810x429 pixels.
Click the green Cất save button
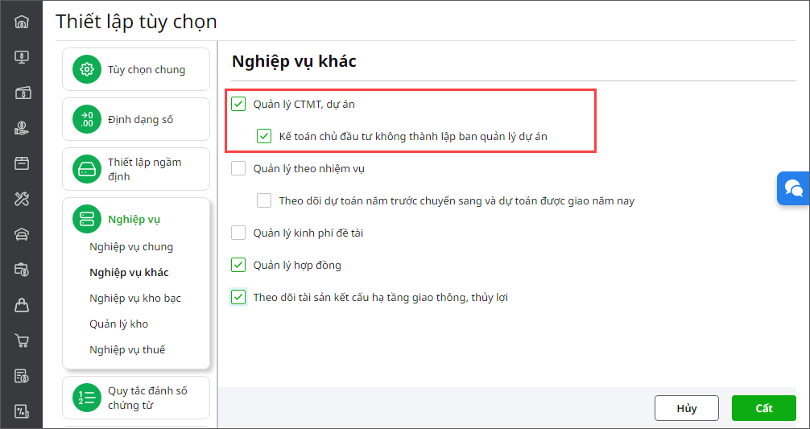[x=764, y=408]
